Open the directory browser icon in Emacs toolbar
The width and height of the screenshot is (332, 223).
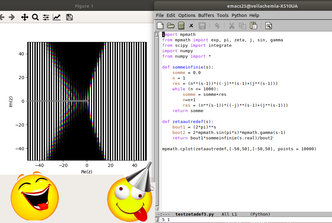(181, 26)
